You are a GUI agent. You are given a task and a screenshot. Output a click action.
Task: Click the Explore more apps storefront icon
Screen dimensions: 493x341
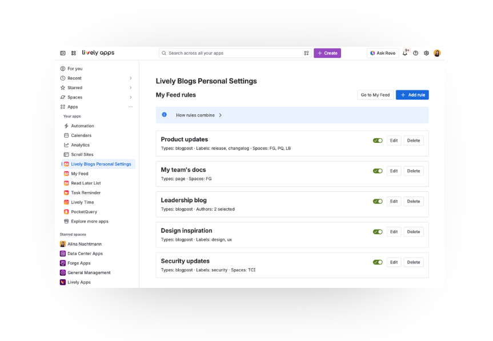click(x=66, y=221)
